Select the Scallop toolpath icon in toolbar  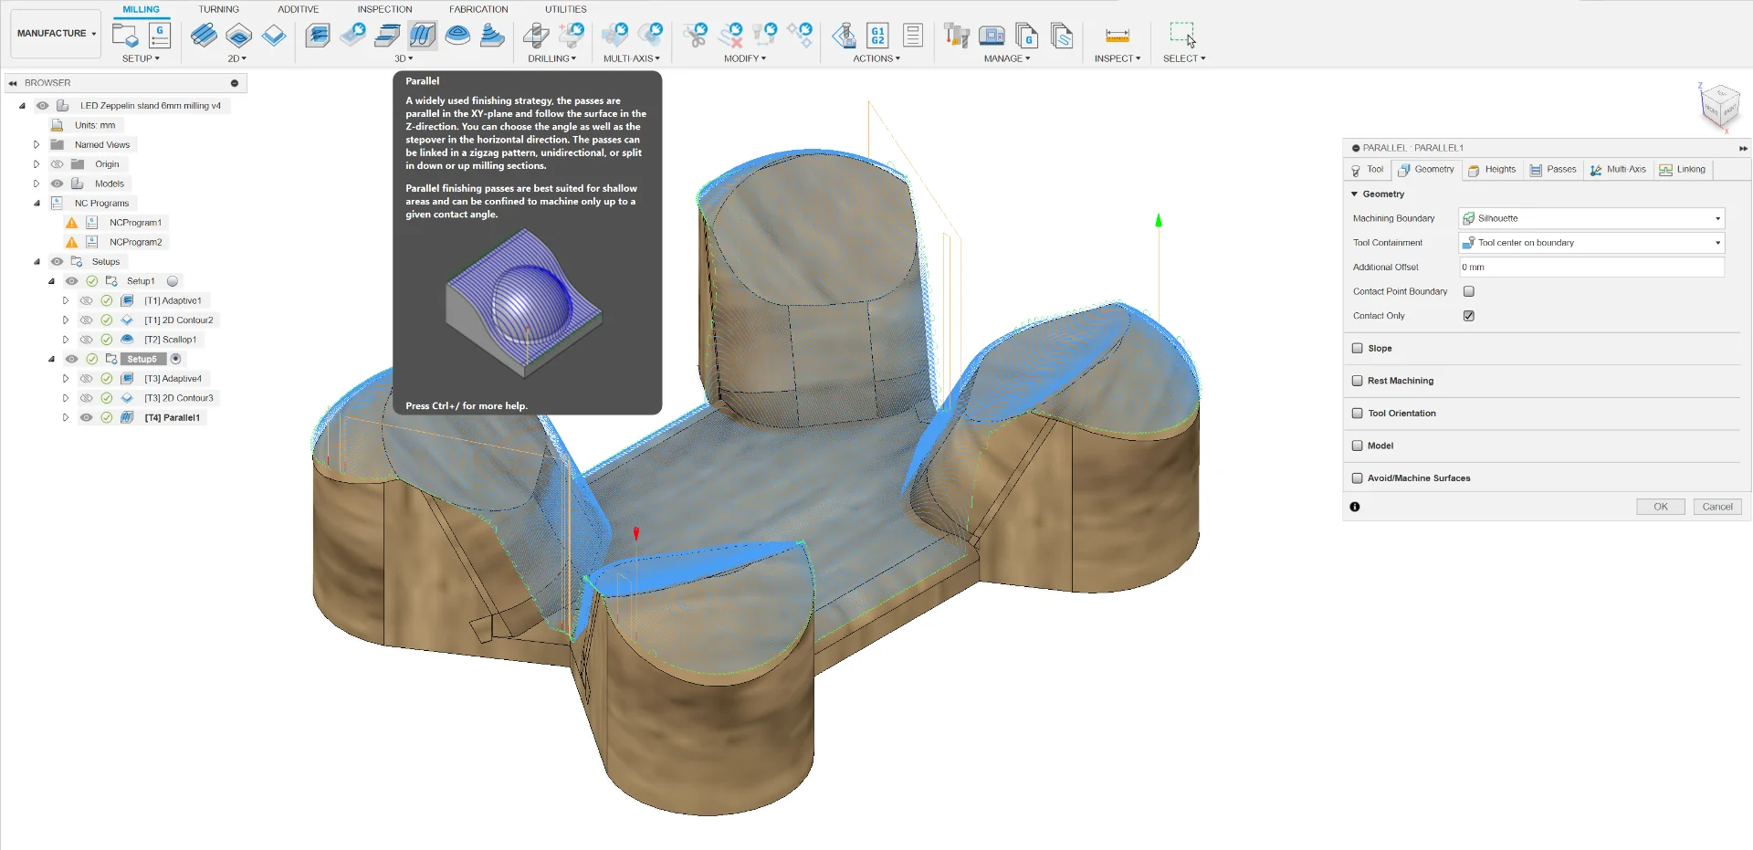pyautogui.click(x=457, y=36)
